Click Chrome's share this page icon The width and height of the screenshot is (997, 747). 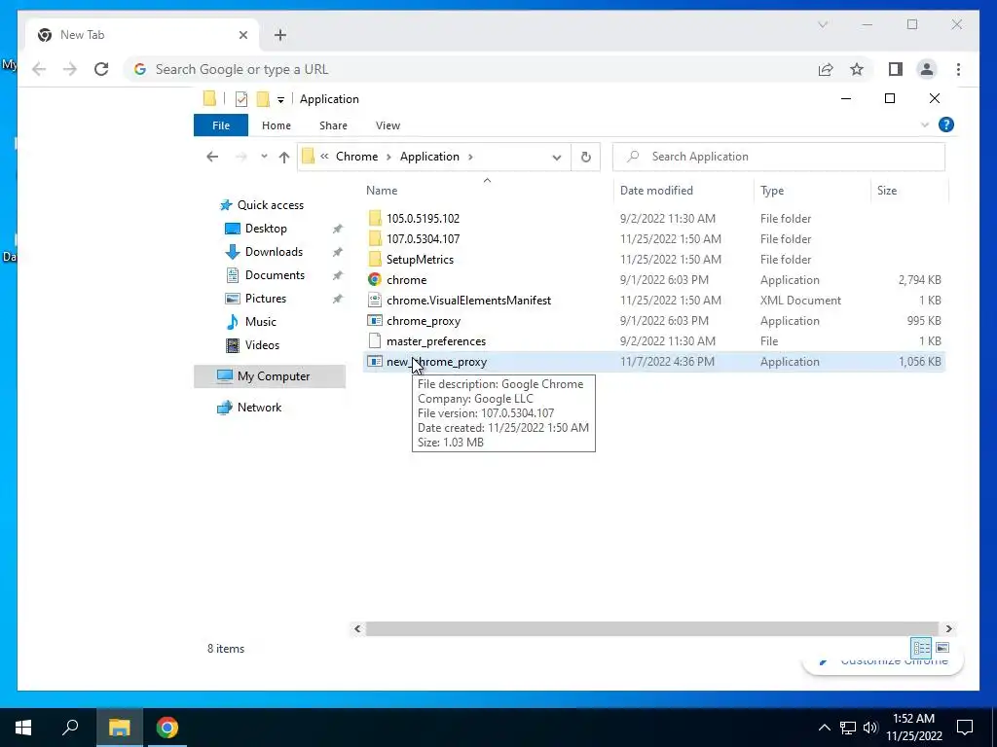pos(826,69)
